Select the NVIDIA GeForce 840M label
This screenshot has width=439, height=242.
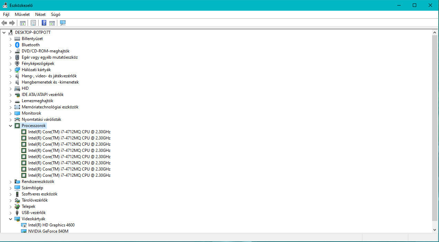pyautogui.click(x=48, y=231)
